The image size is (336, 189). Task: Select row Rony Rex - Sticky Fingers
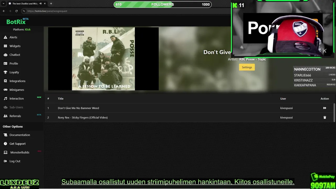pos(189,117)
